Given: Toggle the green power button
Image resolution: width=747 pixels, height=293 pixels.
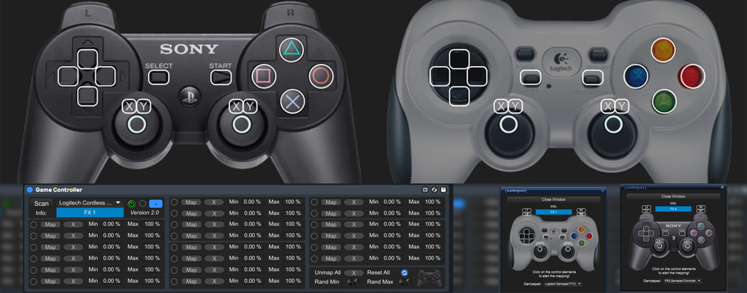Looking at the screenshot, I should (132, 203).
